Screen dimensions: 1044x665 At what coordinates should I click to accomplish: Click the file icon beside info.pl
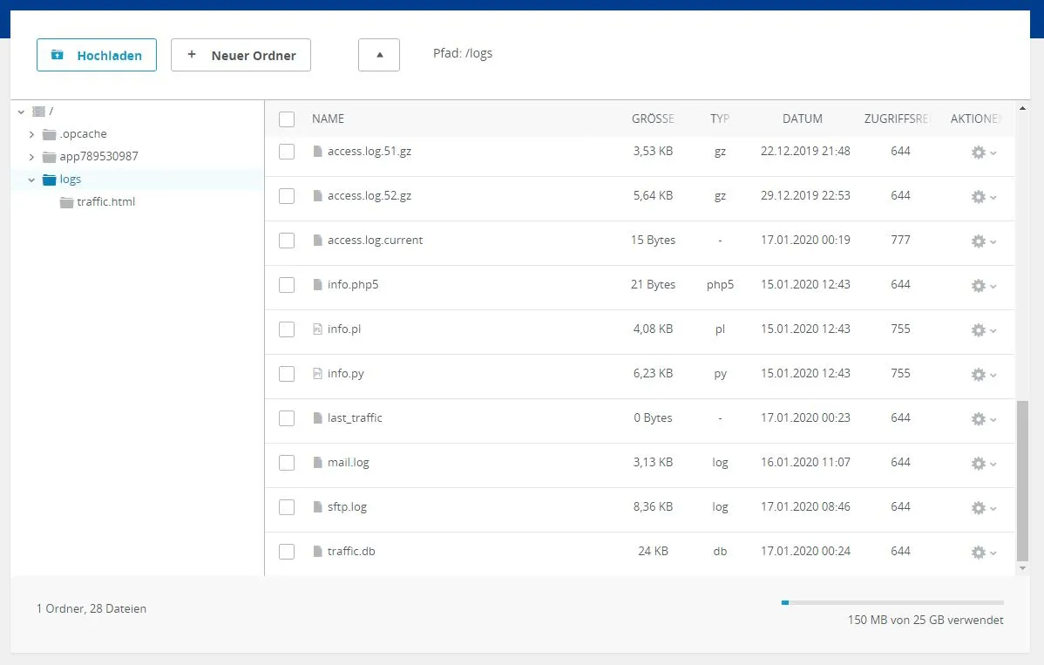[317, 329]
